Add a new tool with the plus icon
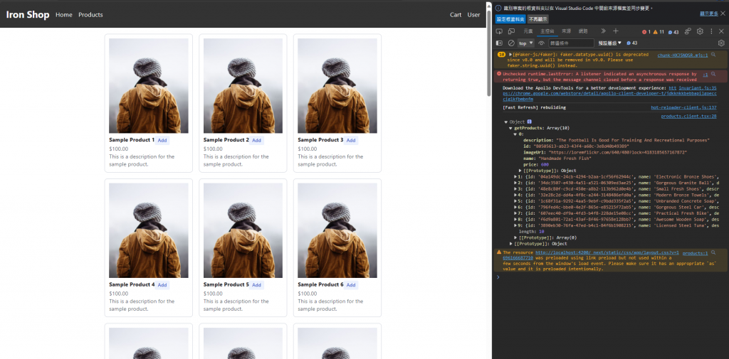This screenshot has width=729, height=359. (x=616, y=31)
